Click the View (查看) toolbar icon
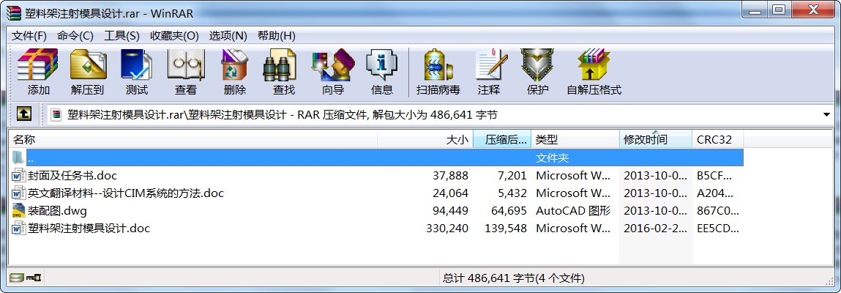The height and width of the screenshot is (293, 841). tap(186, 65)
